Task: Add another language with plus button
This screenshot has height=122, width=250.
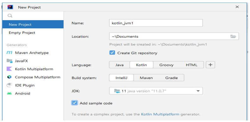Action: pos(210,65)
